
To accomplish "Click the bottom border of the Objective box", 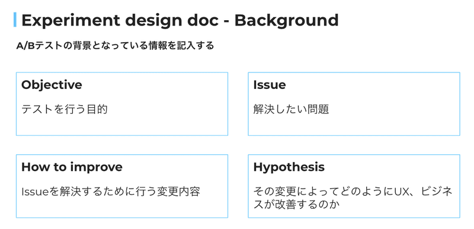I will [122, 135].
